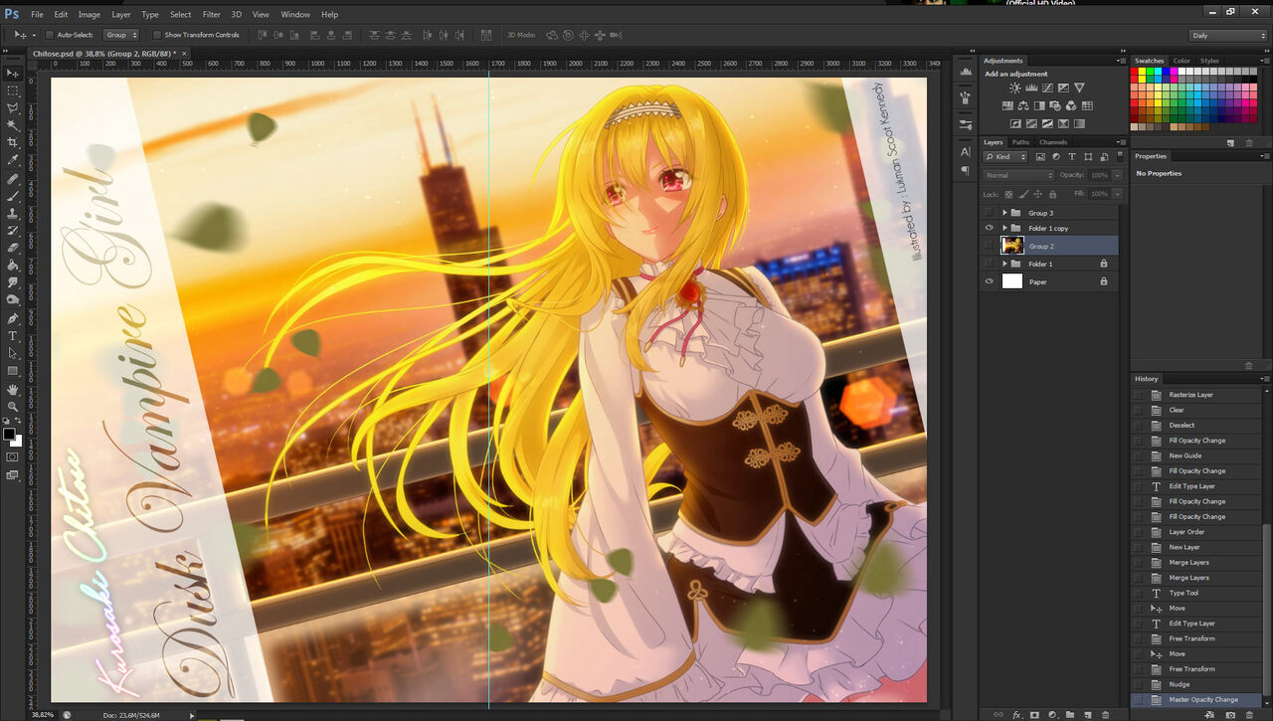Select the Paint Bucket tool
The height and width of the screenshot is (721, 1273).
[13, 266]
